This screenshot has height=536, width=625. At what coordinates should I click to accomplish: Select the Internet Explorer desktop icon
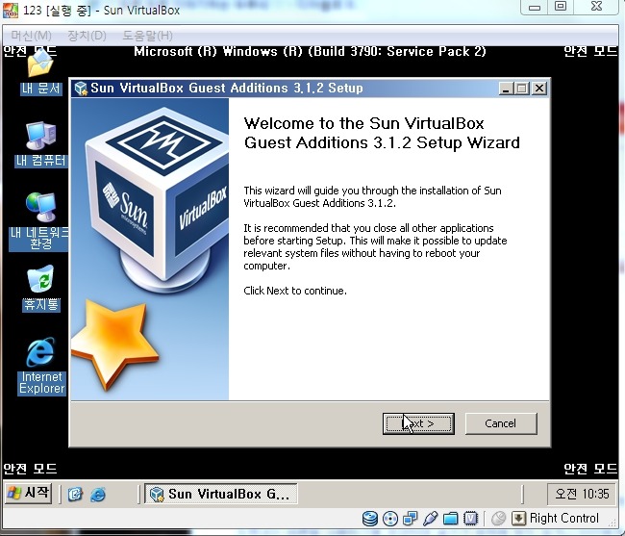(41, 366)
